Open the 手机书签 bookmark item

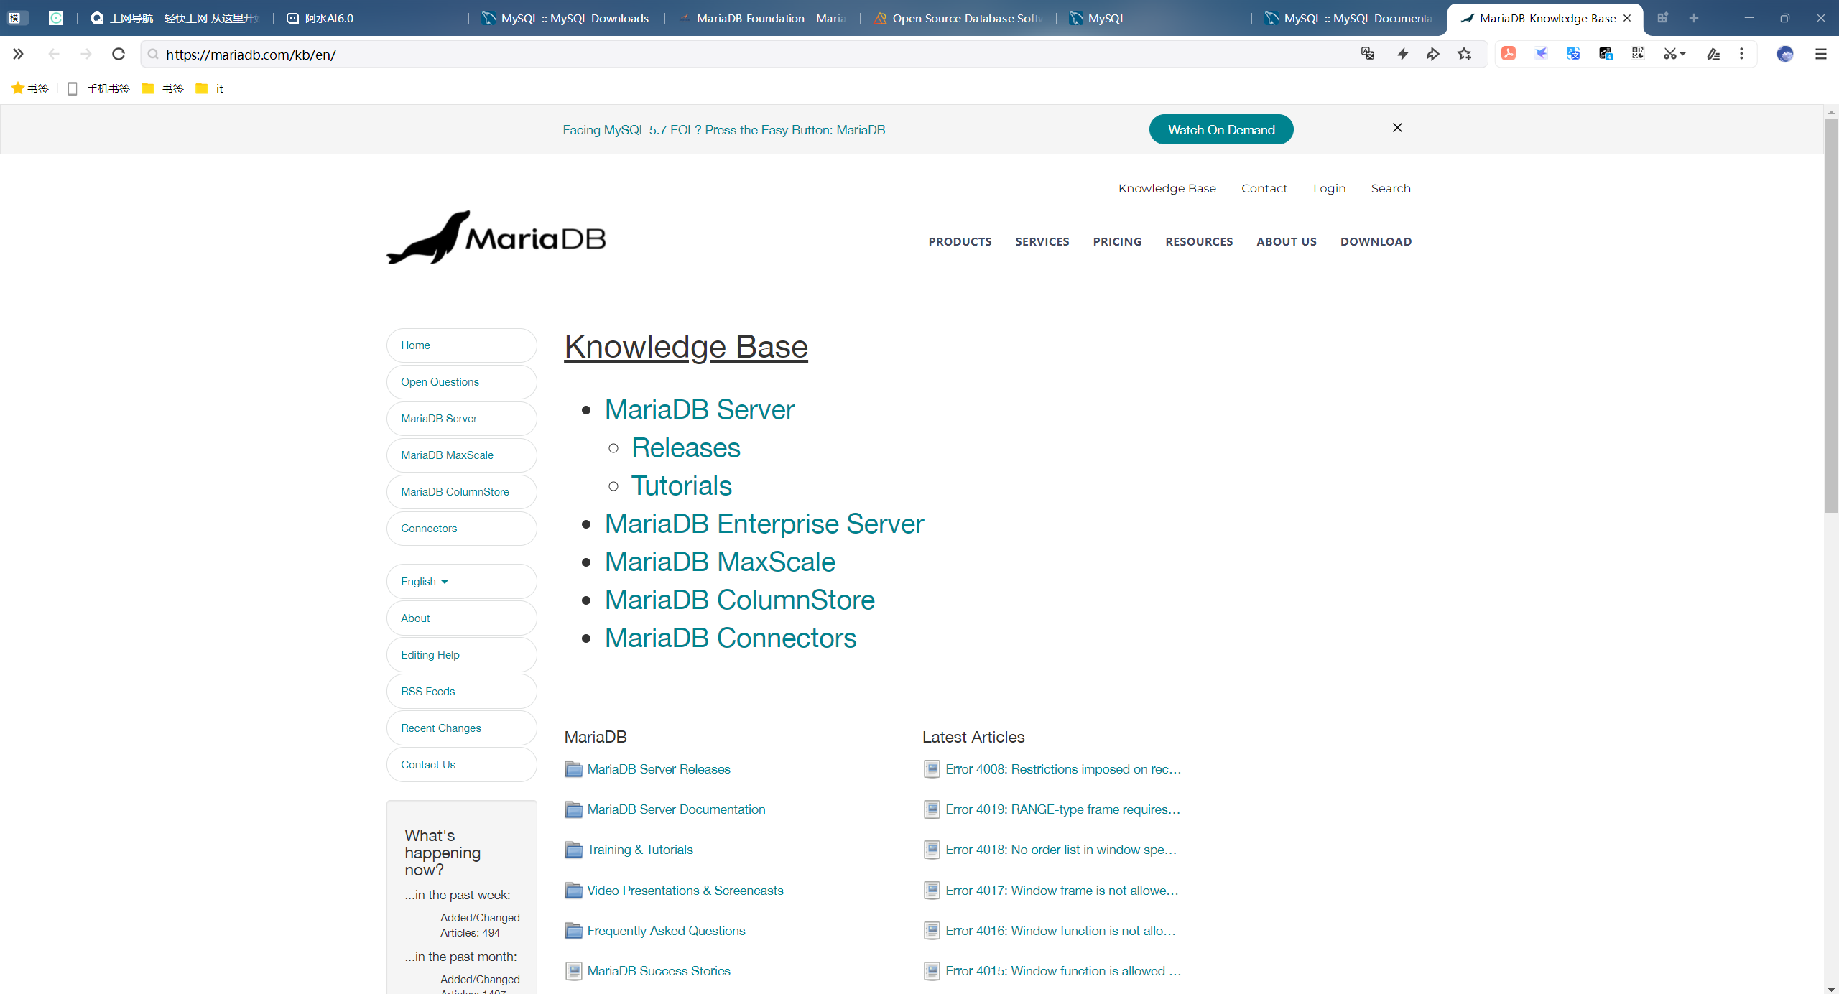click(x=99, y=88)
